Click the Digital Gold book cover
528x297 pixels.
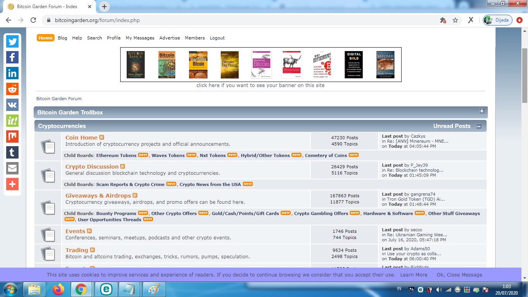(354, 65)
